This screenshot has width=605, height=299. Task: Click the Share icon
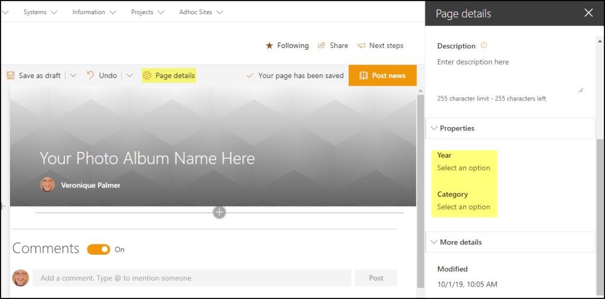pyautogui.click(x=322, y=45)
